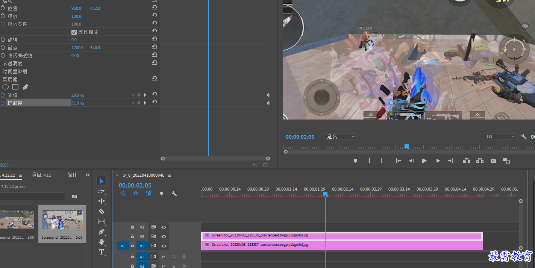Image resolution: width=535 pixels, height=268 pixels.
Task: Click the Extract button
Action: point(480,160)
